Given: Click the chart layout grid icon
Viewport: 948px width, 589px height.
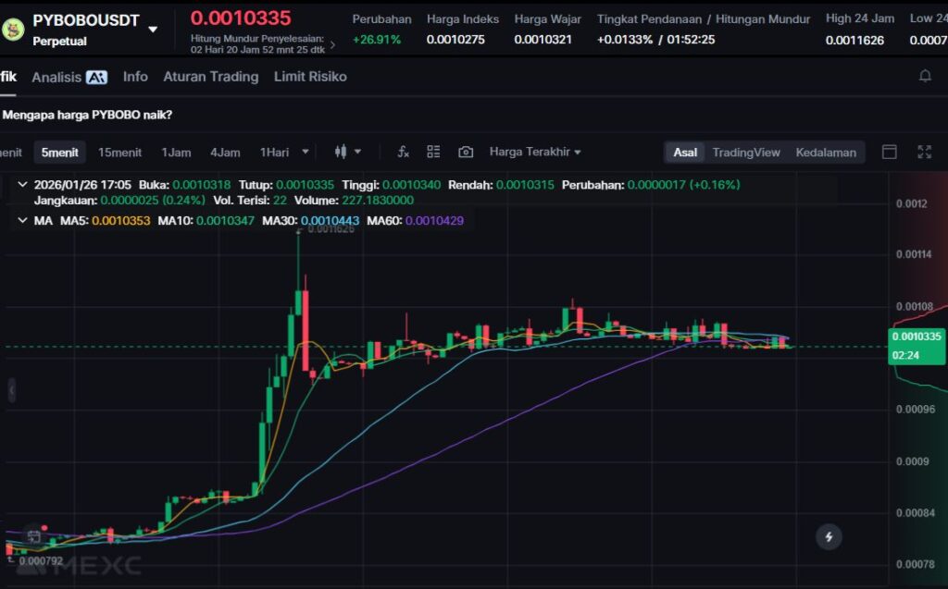Looking at the screenshot, I should 433,152.
